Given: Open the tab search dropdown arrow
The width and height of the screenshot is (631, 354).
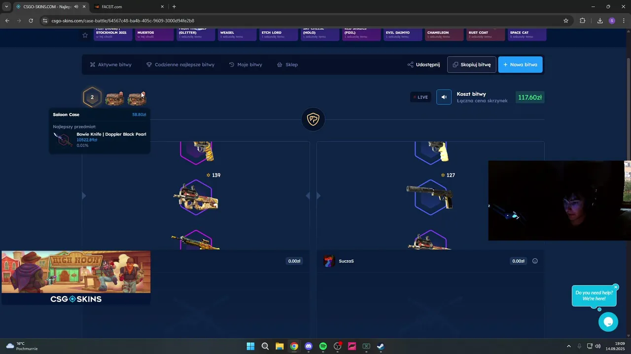Looking at the screenshot, I should [x=6, y=7].
